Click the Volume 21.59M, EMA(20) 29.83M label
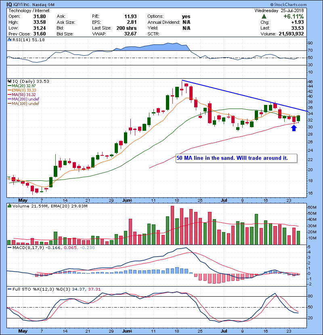Viewport: 323px width, 335px height. coord(50,206)
